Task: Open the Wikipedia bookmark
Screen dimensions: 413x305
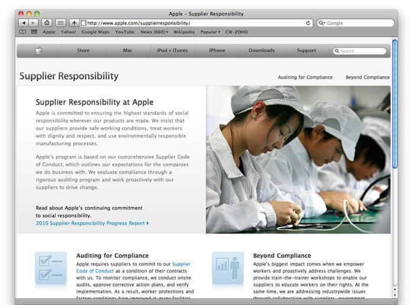Action: (184, 32)
